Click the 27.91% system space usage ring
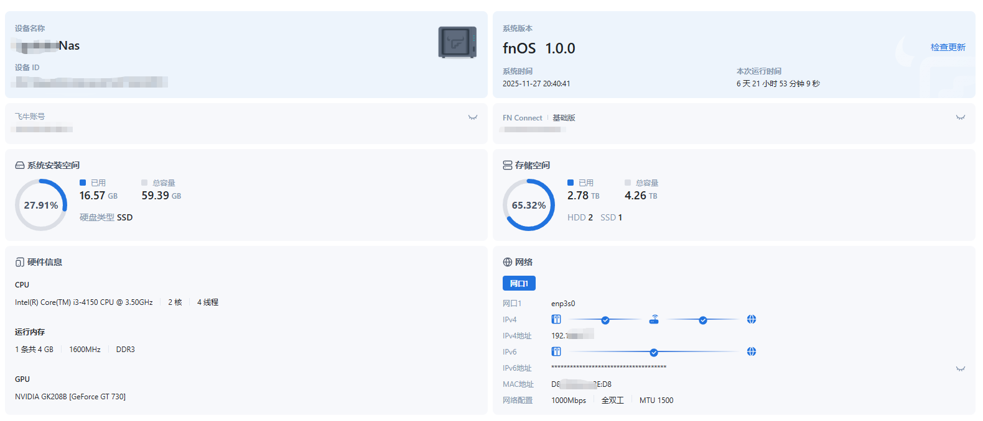The width and height of the screenshot is (983, 421). click(x=41, y=205)
